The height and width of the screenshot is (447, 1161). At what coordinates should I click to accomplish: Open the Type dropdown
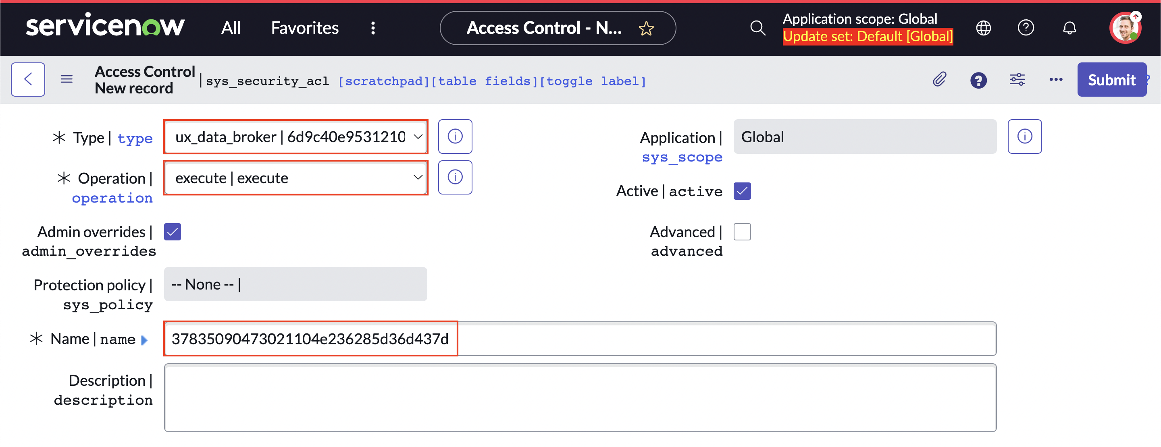coord(295,137)
